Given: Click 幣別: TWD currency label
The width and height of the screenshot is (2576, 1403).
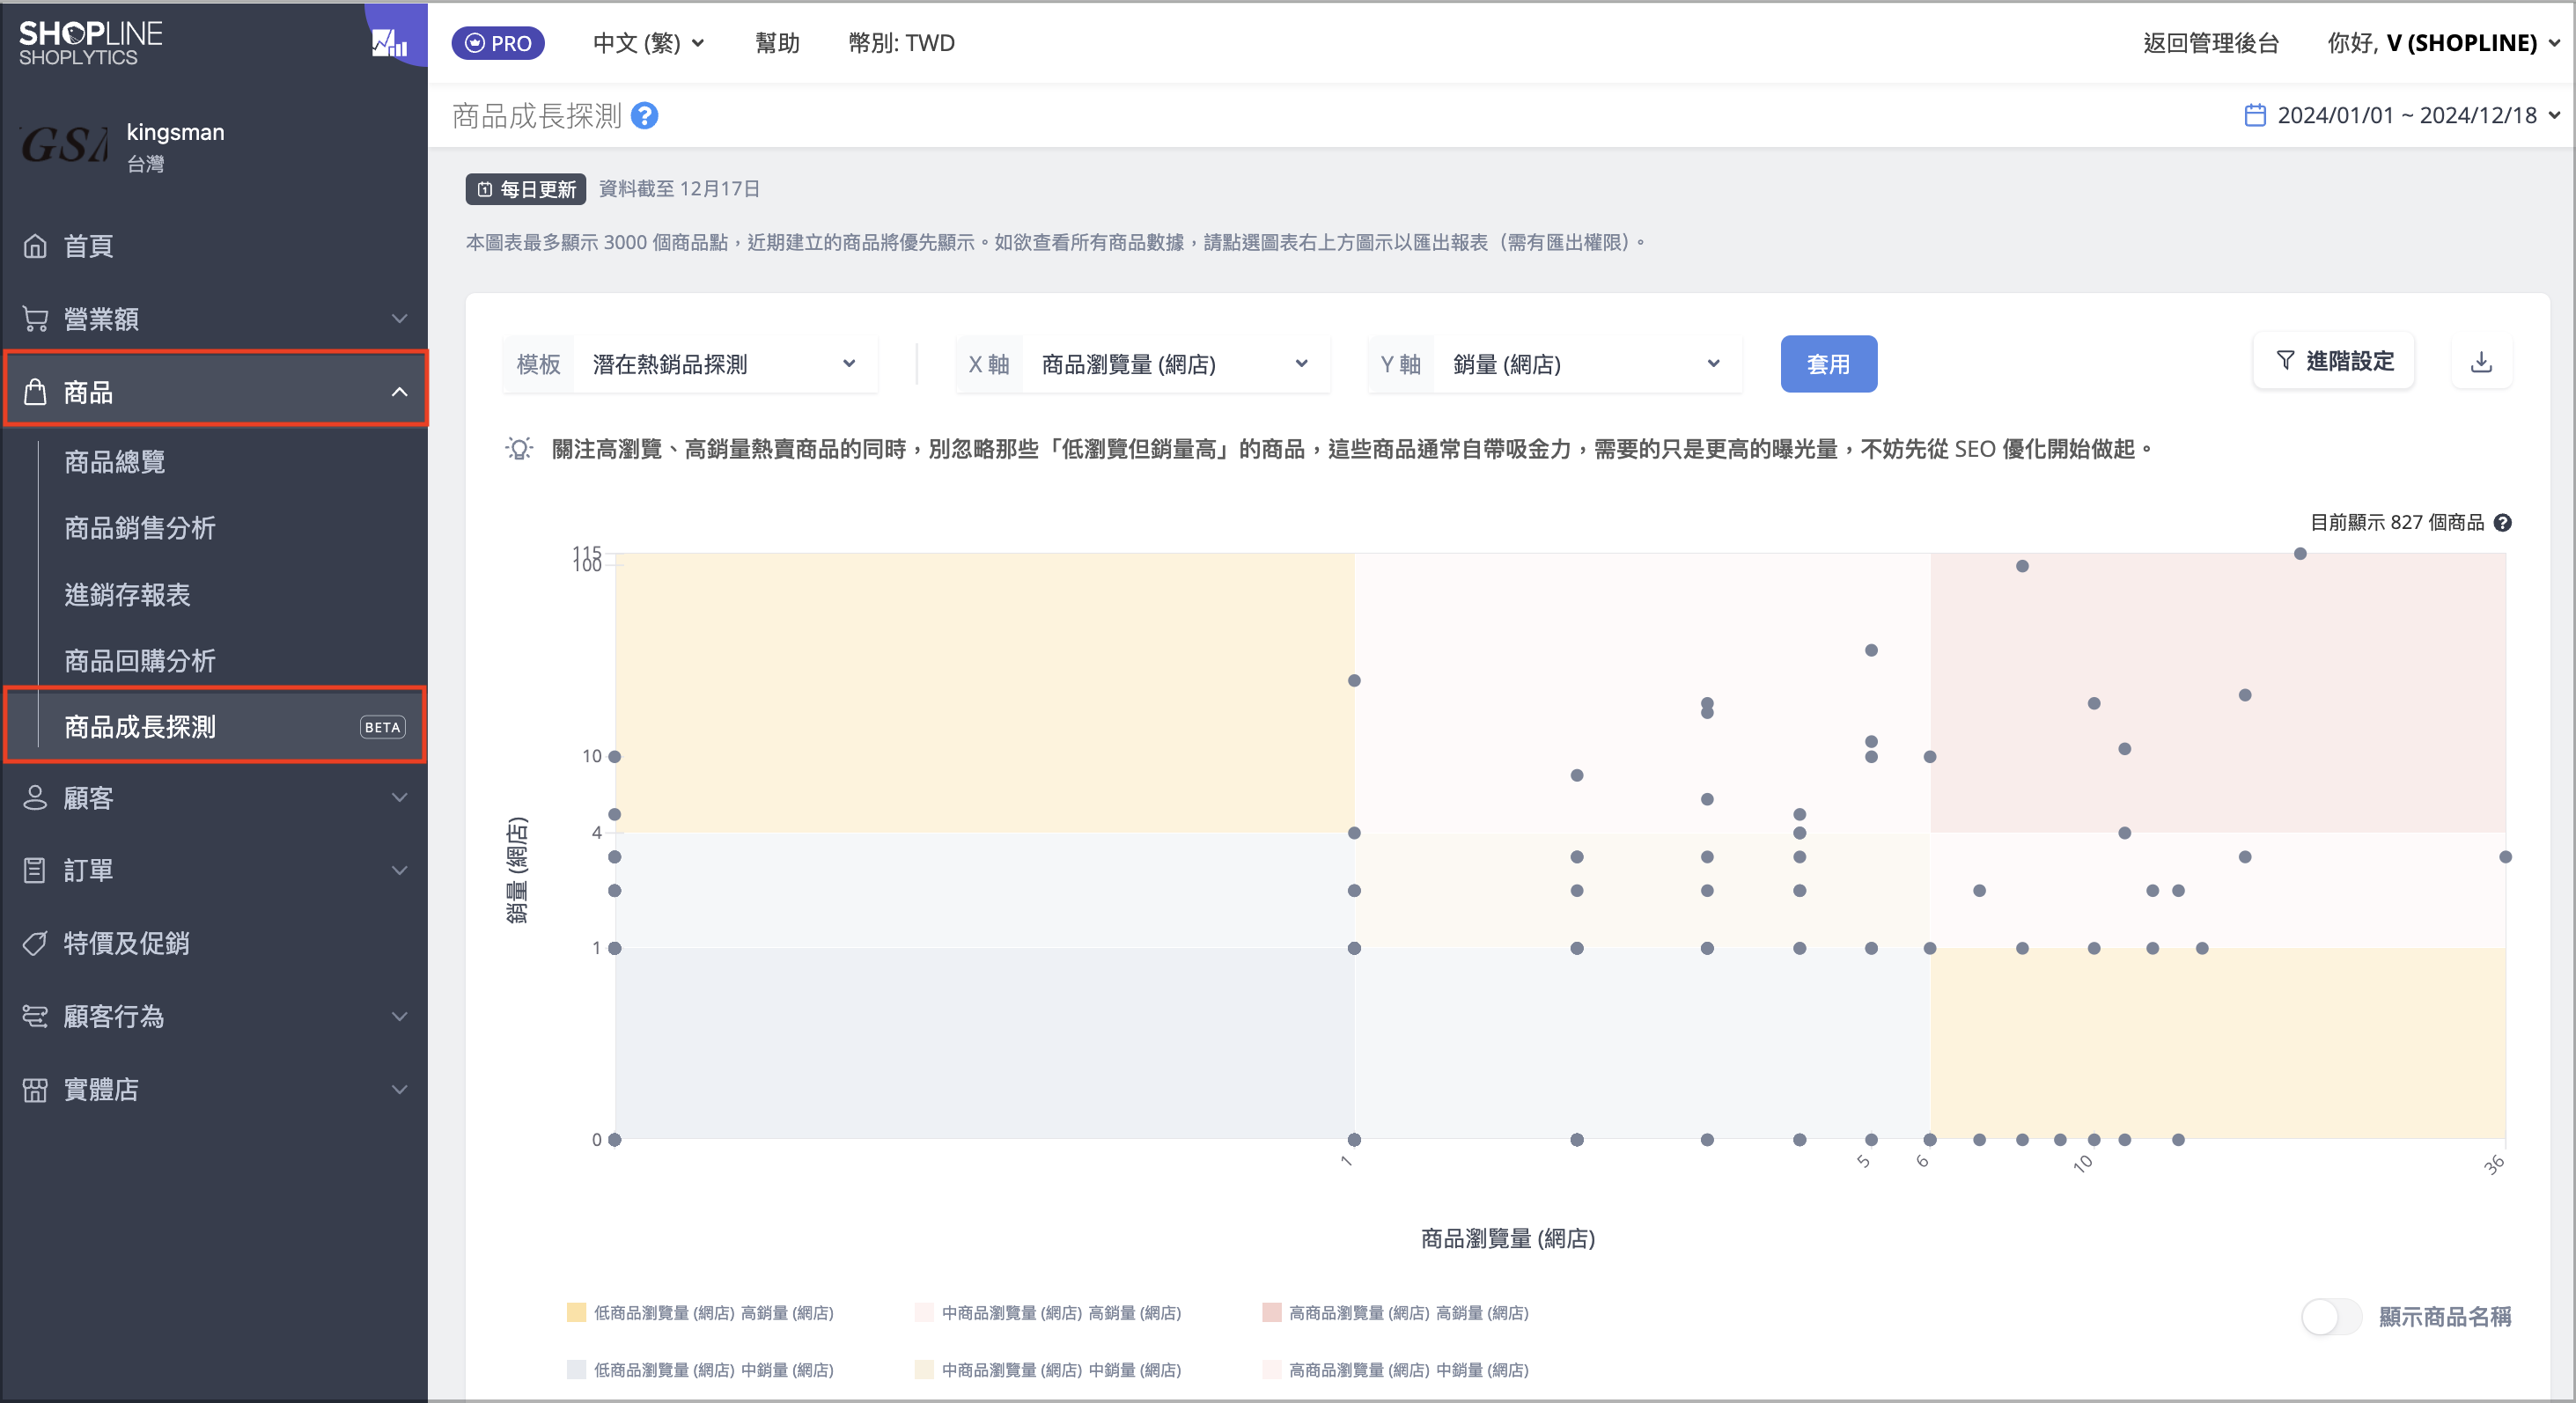Looking at the screenshot, I should (x=901, y=43).
